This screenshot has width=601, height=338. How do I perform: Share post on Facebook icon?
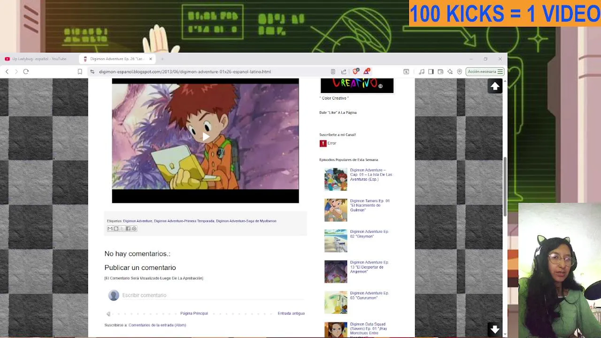coord(128,229)
